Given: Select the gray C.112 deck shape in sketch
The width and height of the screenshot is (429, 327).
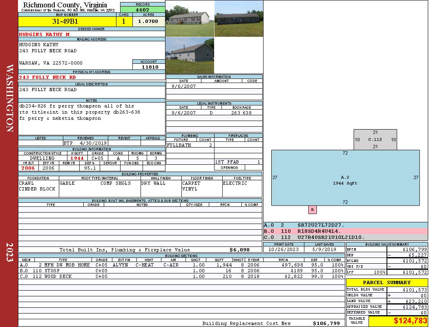Looking at the screenshot, I should (375, 139).
